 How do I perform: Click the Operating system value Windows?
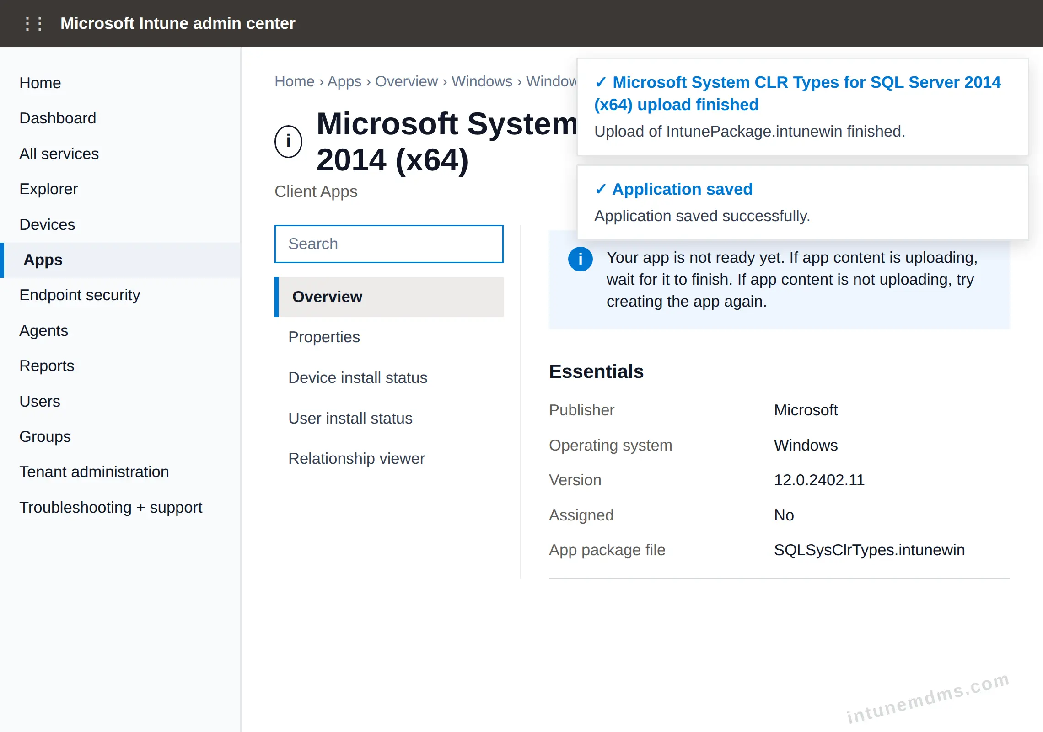click(x=806, y=445)
